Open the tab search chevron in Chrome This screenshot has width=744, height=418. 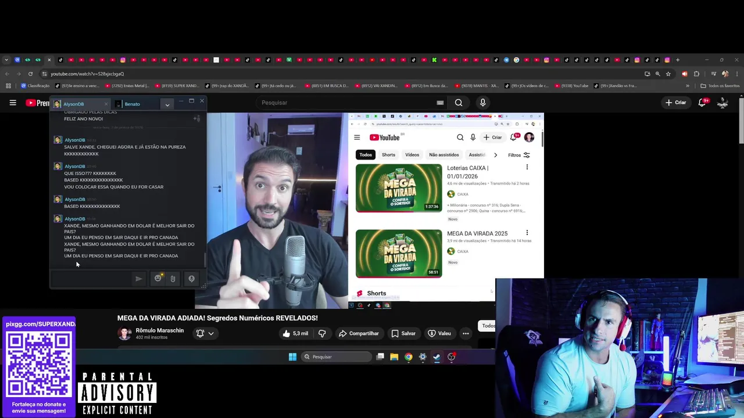click(6, 60)
